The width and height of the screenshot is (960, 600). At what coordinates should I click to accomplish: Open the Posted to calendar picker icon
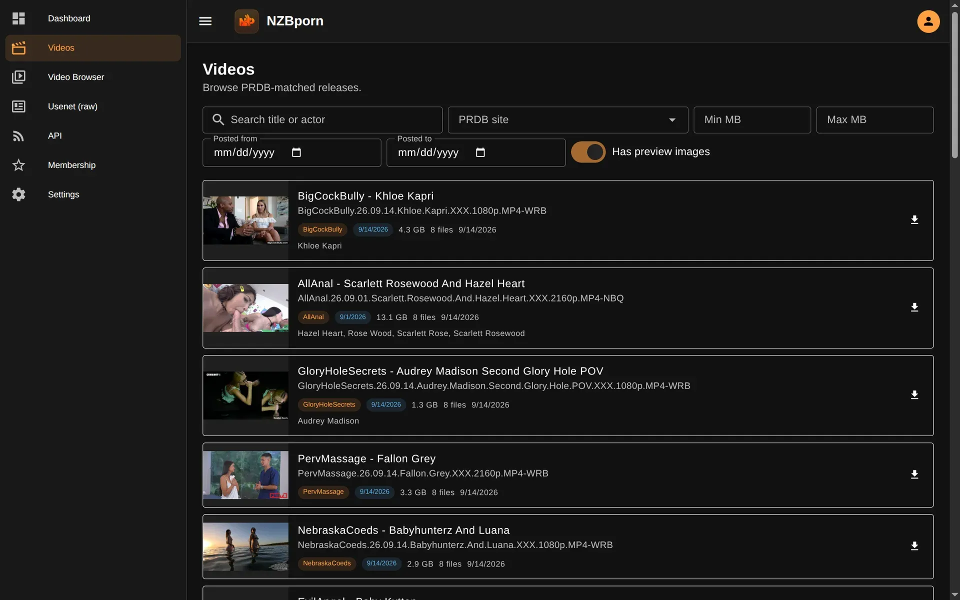[480, 152]
